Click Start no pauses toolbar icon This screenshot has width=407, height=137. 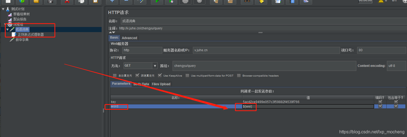click(171, 2)
